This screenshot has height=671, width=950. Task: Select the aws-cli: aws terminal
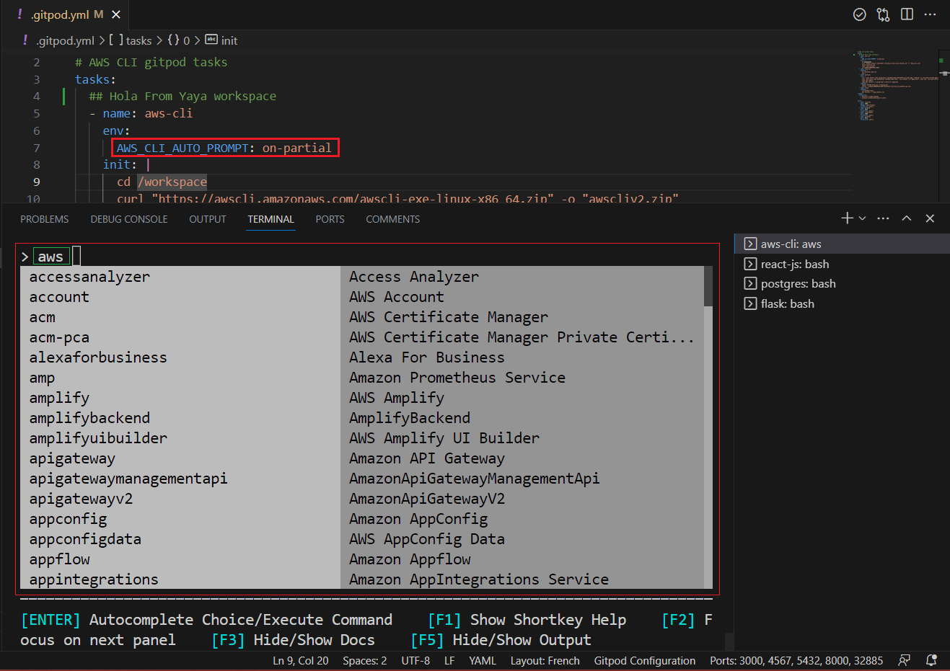[842, 244]
